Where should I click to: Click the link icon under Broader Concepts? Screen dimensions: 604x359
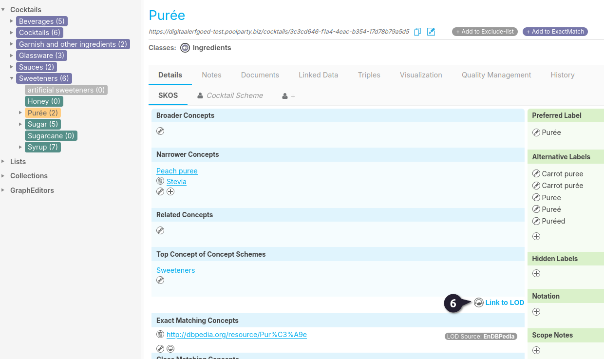point(160,131)
